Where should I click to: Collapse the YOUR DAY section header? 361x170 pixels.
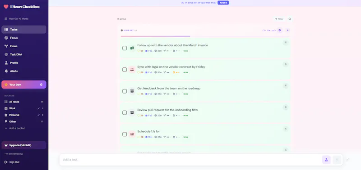(x=129, y=30)
